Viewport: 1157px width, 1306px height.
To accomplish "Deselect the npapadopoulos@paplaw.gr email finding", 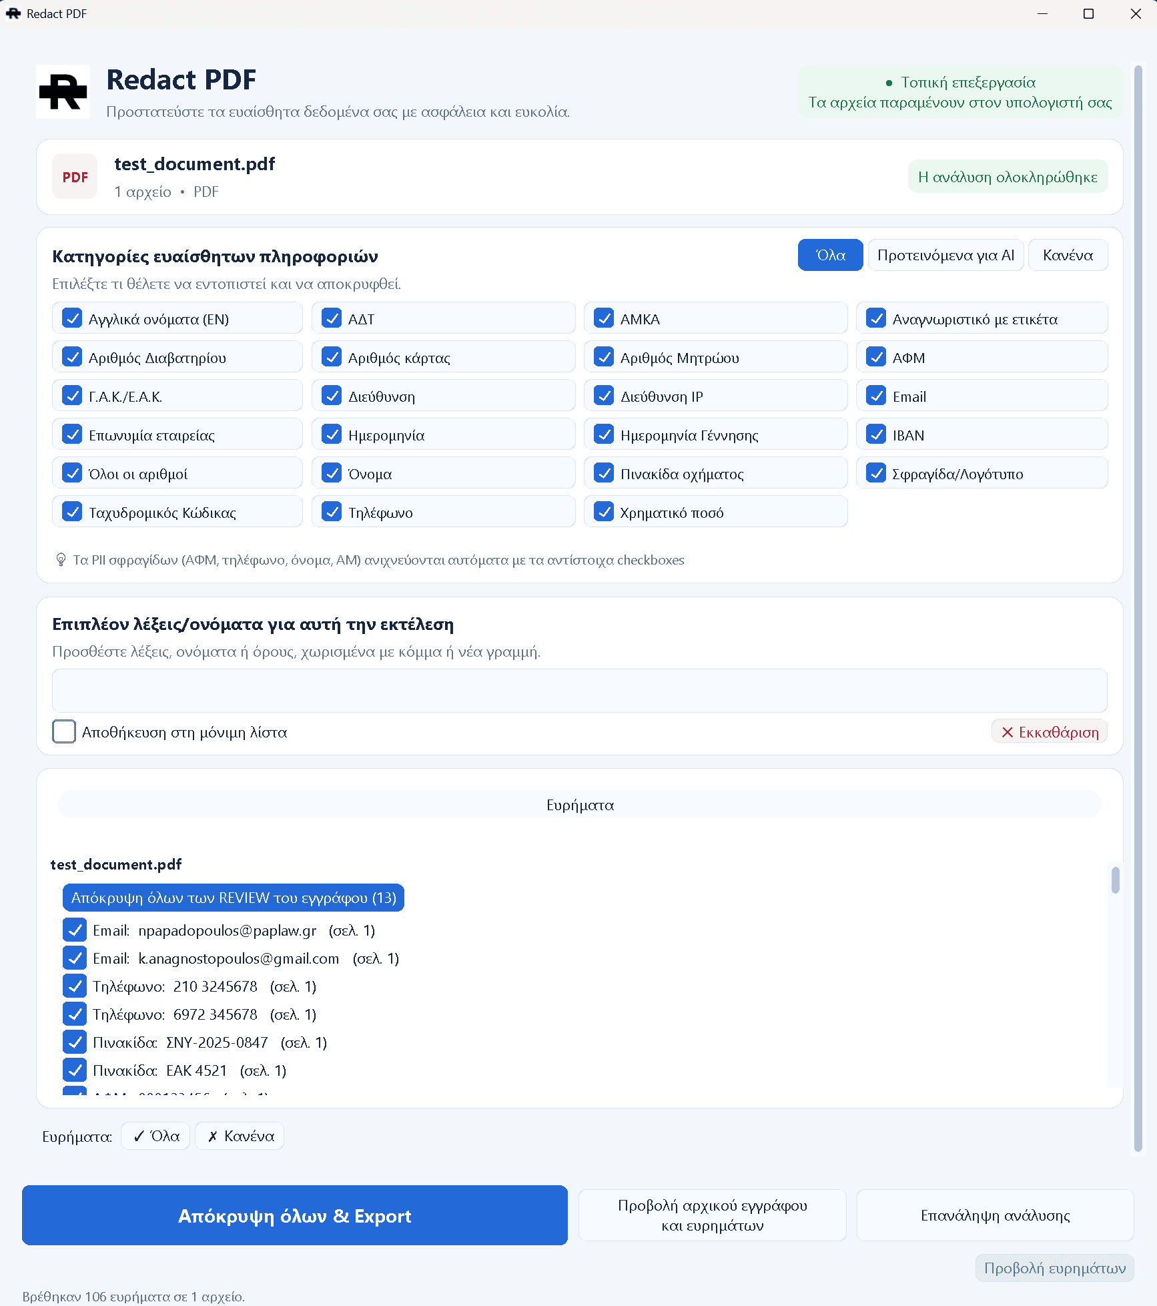I will click(75, 930).
